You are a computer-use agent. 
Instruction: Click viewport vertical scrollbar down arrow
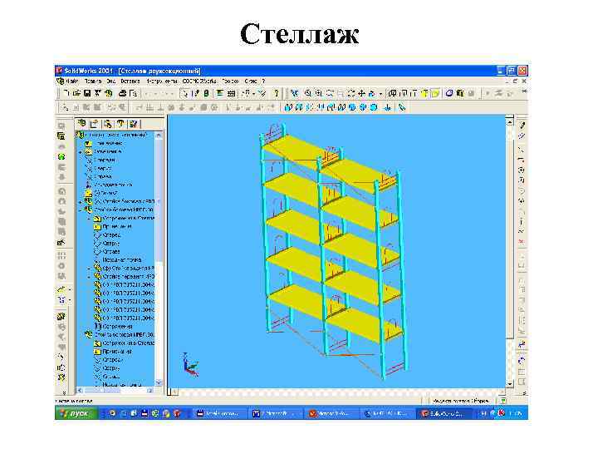pyautogui.click(x=510, y=384)
